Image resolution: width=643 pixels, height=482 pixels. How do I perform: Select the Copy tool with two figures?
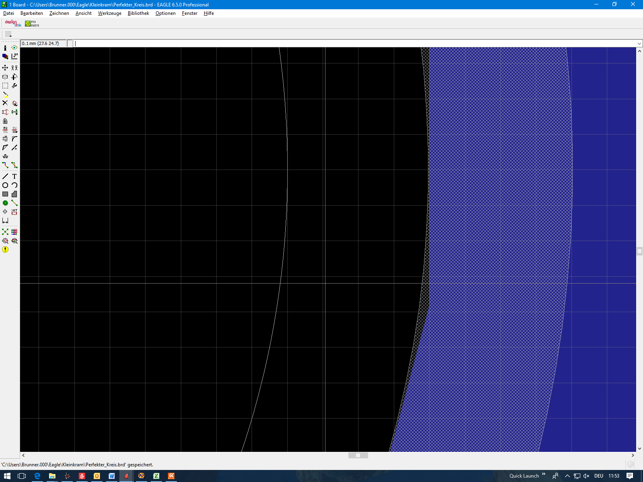tap(14, 68)
